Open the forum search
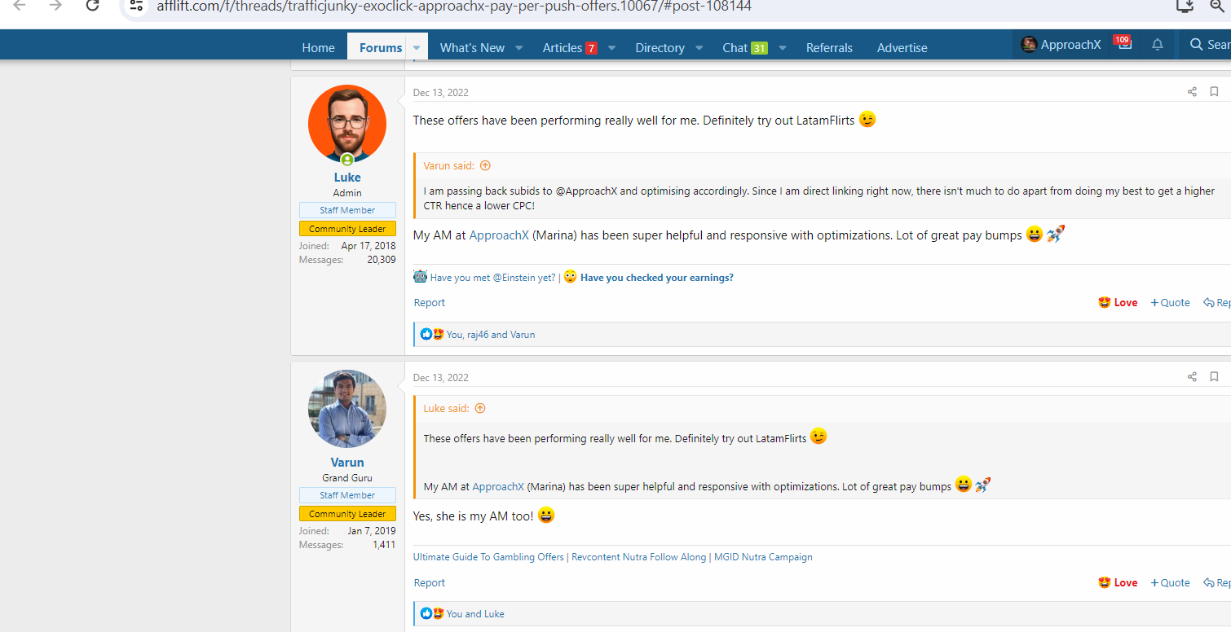 pos(1209,45)
